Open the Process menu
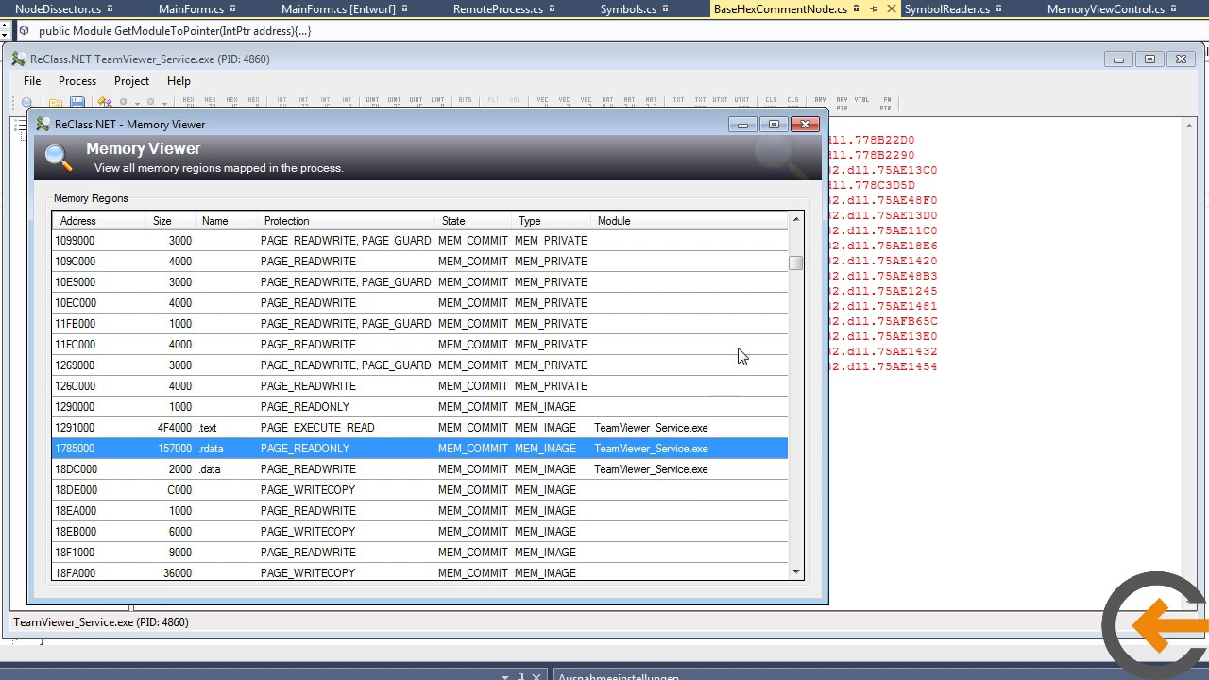1209x680 pixels. coord(77,81)
